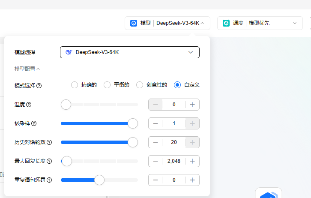Close the 模型 DeepSeek-V3-64K top selector
Screen dimensions: 311x198
pyautogui.click(x=167, y=23)
